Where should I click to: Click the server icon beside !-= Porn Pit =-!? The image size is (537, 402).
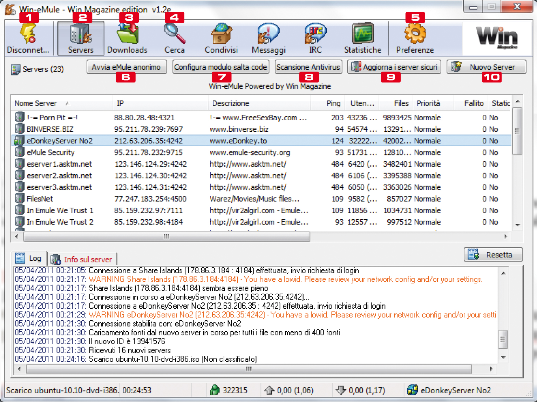[20, 118]
